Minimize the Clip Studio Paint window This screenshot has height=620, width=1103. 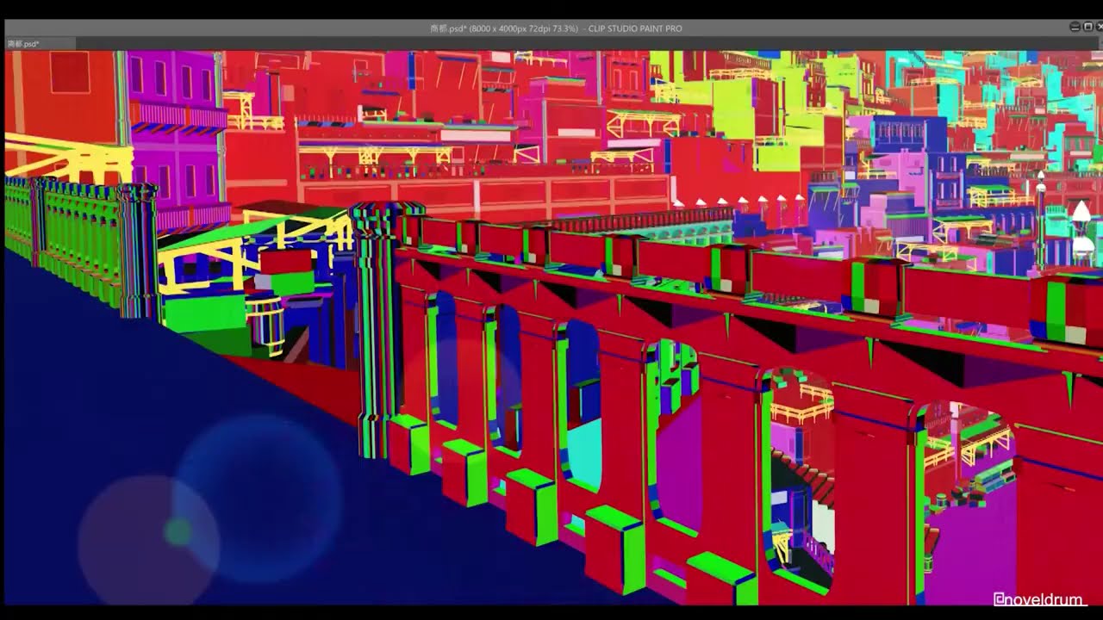coord(1075,28)
